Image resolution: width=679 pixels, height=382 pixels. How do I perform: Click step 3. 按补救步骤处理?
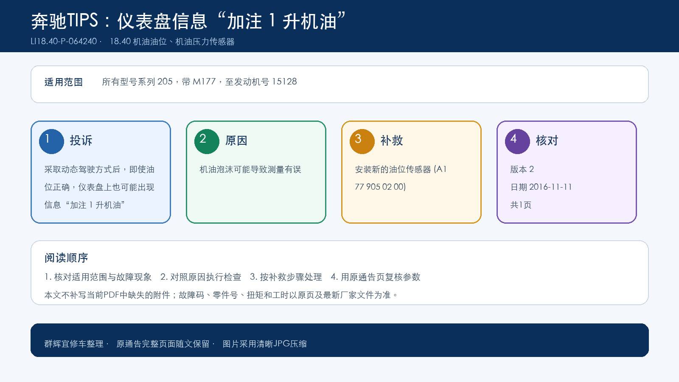pyautogui.click(x=286, y=277)
